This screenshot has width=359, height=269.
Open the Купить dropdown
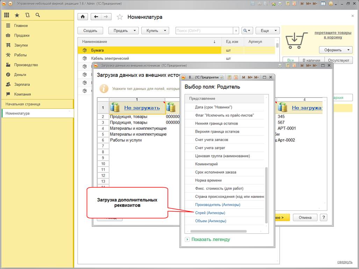(x=155, y=31)
